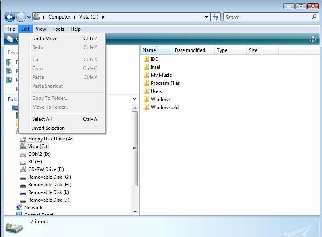Click the folder tree scrollbar thumb

[135, 149]
